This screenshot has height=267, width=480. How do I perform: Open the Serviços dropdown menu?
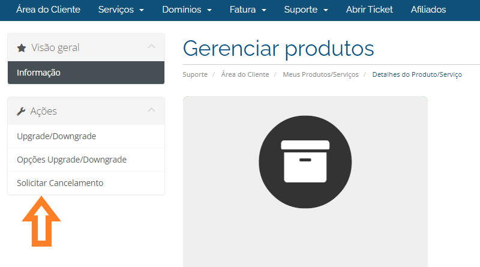[121, 10]
